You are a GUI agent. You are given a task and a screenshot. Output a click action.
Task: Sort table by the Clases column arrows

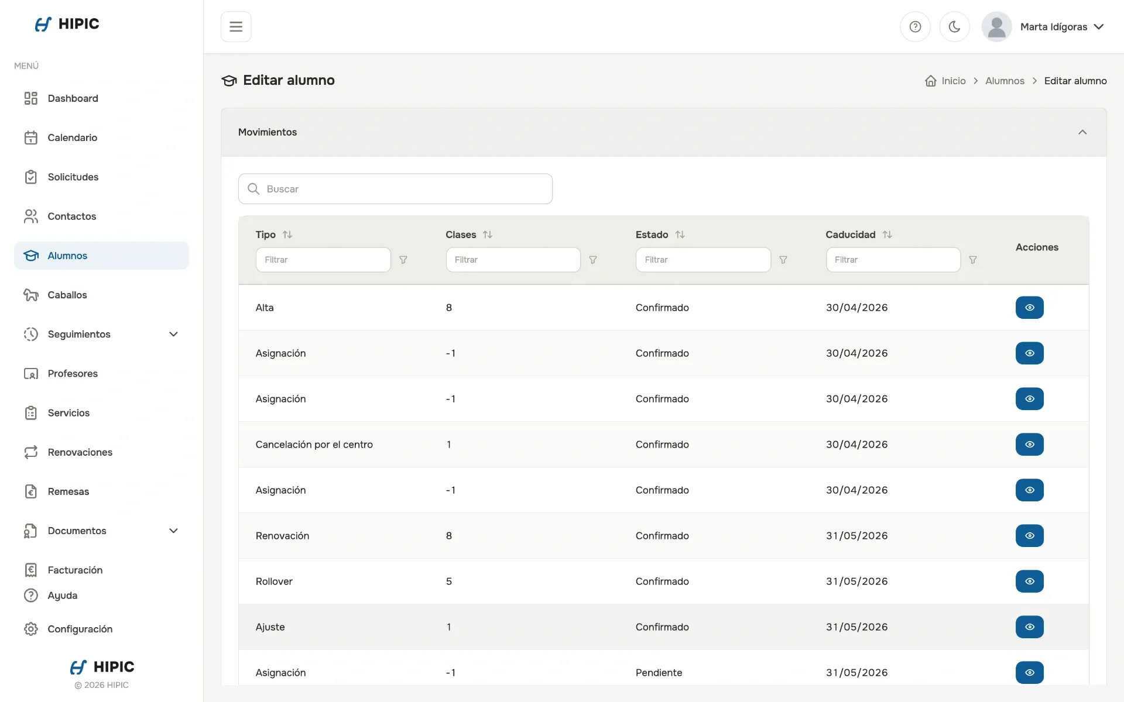click(x=488, y=235)
